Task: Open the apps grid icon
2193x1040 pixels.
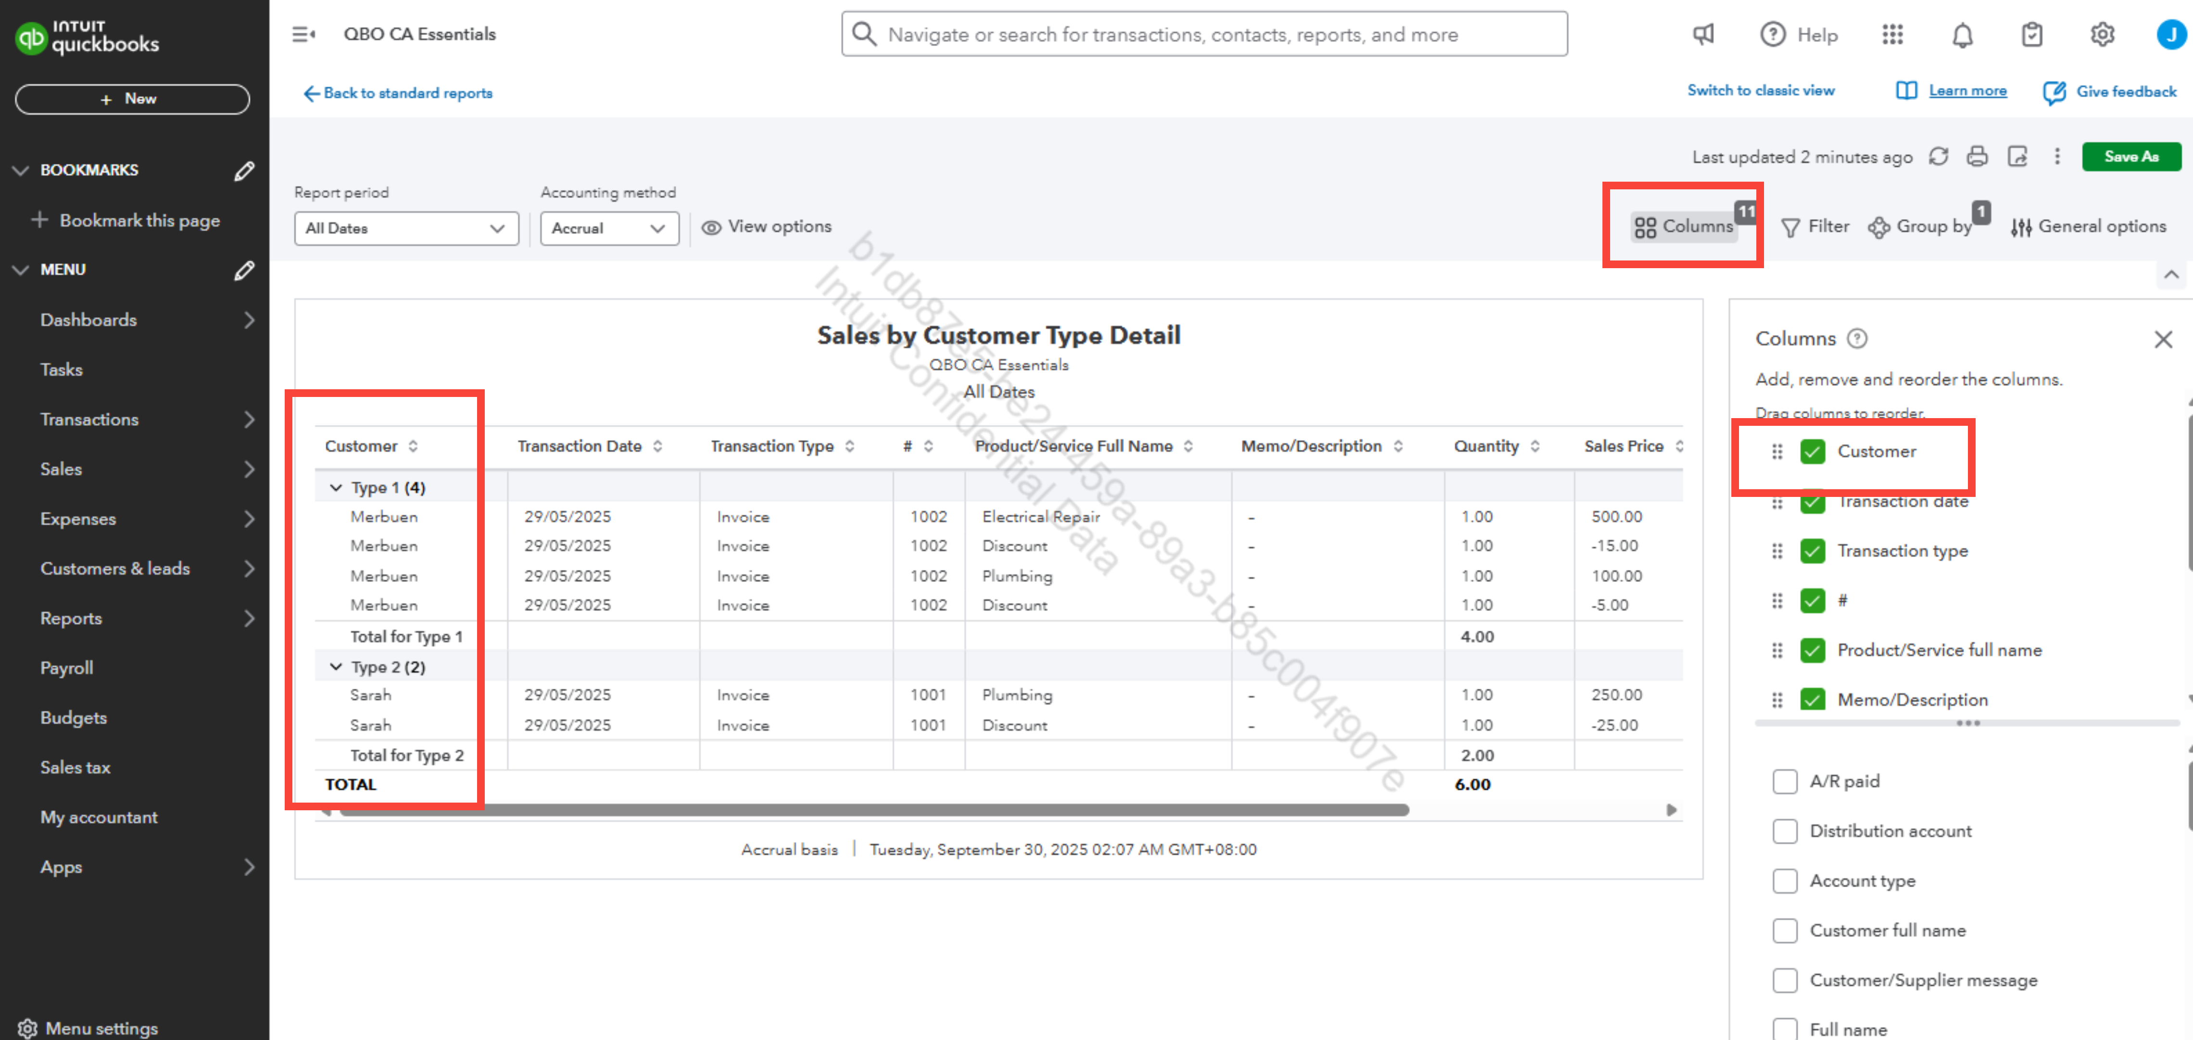Action: pyautogui.click(x=1891, y=35)
